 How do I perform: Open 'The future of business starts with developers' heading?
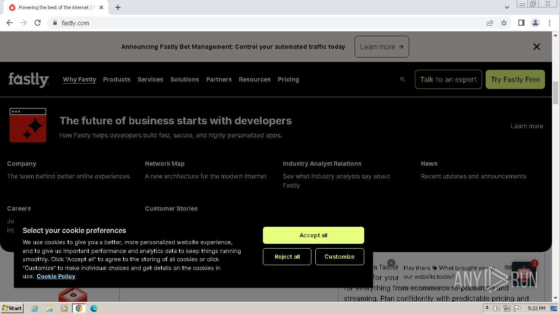click(176, 121)
